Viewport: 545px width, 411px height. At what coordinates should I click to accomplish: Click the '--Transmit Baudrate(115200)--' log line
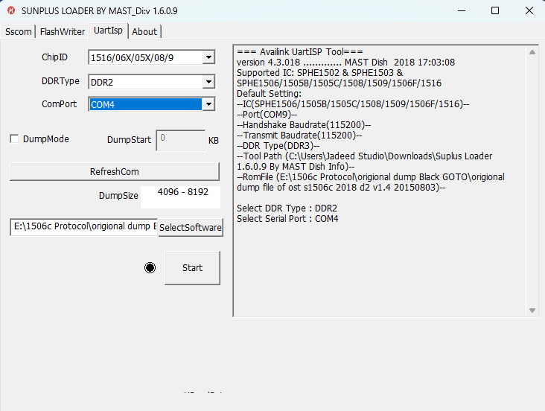click(299, 136)
